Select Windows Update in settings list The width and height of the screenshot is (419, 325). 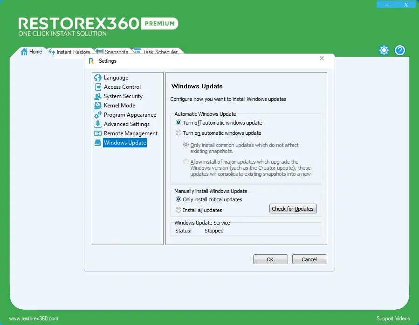[125, 143]
